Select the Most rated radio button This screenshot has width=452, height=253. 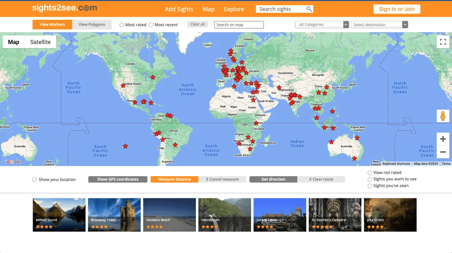122,25
